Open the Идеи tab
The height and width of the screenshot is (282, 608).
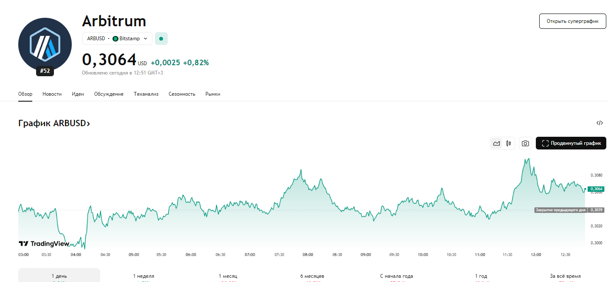[x=78, y=94]
